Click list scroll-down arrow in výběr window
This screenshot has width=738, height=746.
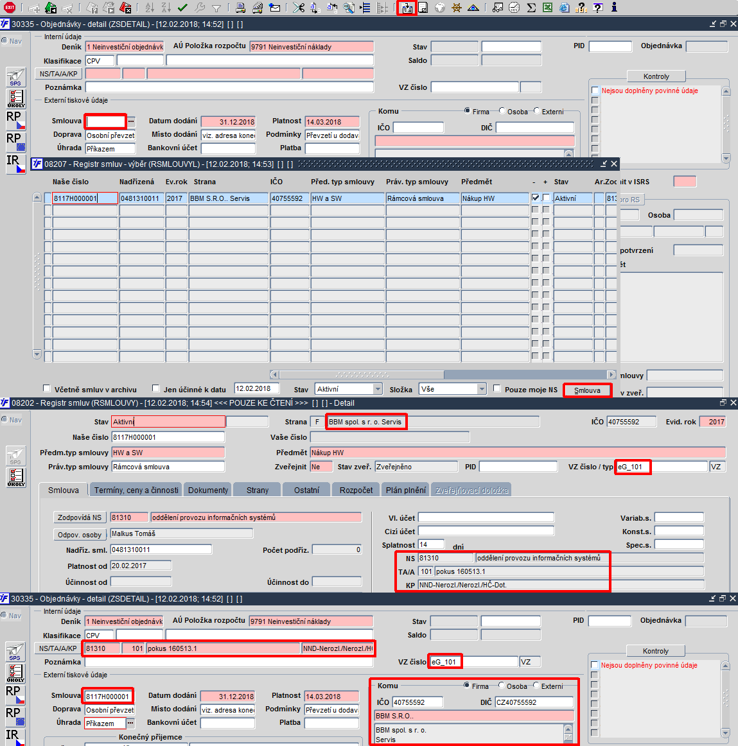point(37,354)
